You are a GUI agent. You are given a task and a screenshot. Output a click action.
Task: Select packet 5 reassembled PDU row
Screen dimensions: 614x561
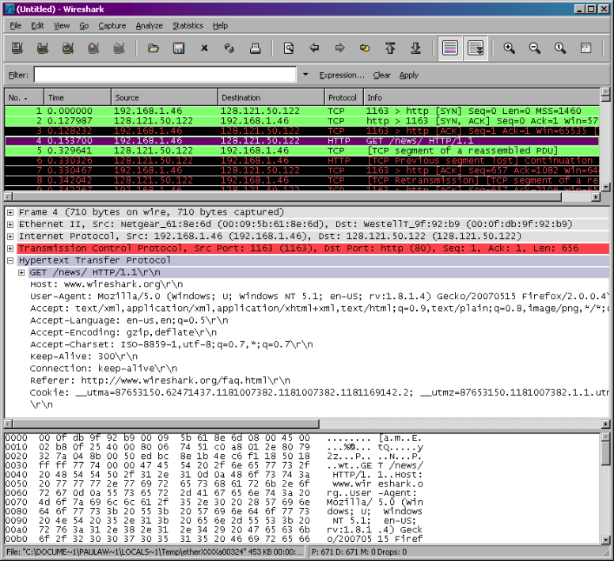[x=302, y=150]
